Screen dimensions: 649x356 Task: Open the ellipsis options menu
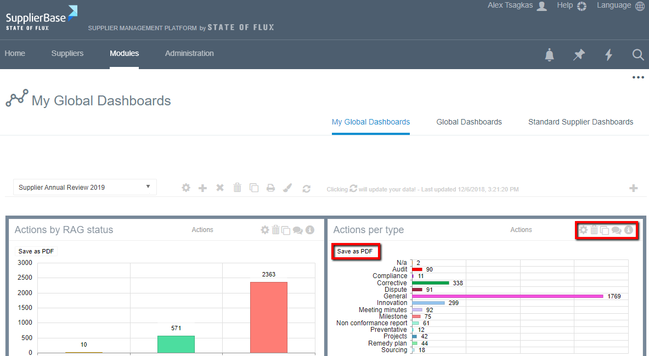pos(638,77)
